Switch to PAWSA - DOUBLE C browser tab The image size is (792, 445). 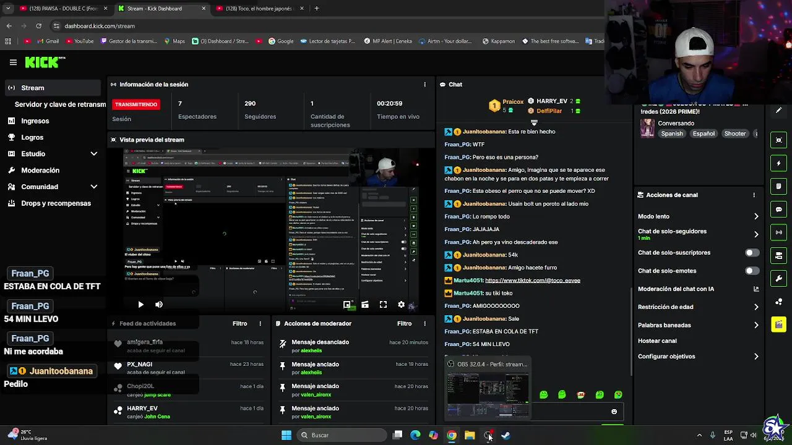(x=64, y=9)
